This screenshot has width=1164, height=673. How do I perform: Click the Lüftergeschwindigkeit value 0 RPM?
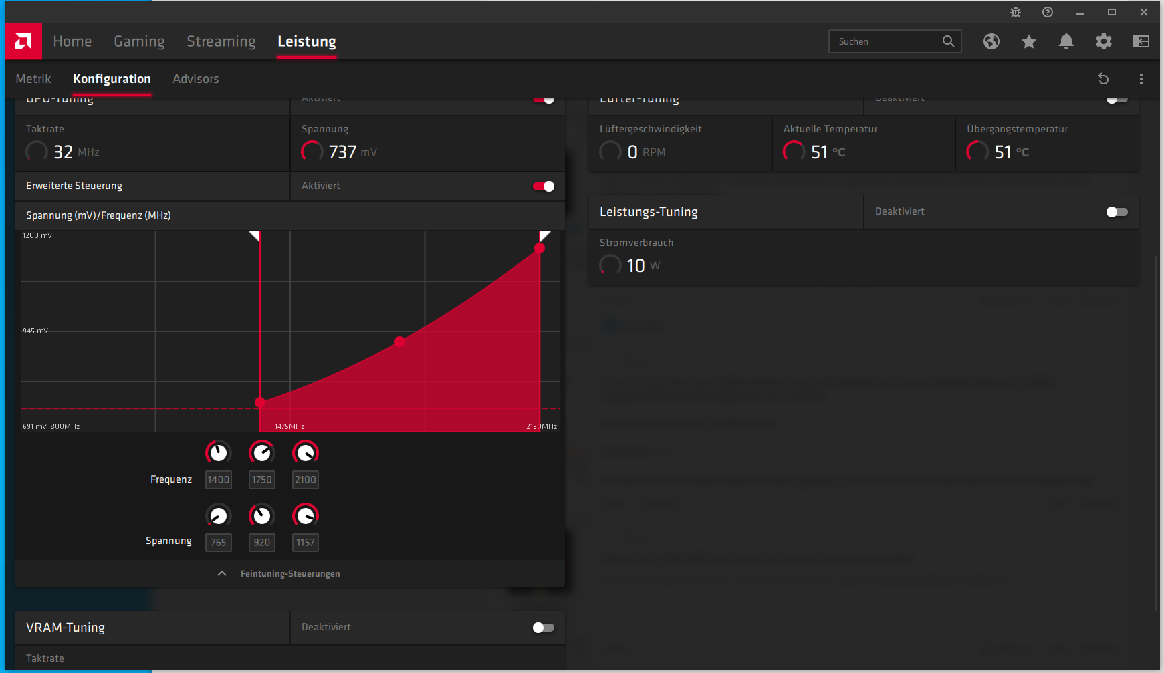coord(647,152)
